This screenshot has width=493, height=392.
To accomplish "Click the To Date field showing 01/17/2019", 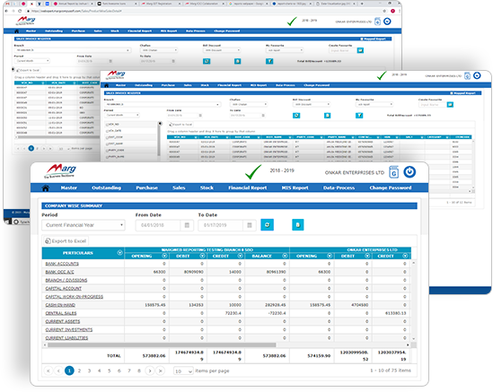I will [x=221, y=225].
